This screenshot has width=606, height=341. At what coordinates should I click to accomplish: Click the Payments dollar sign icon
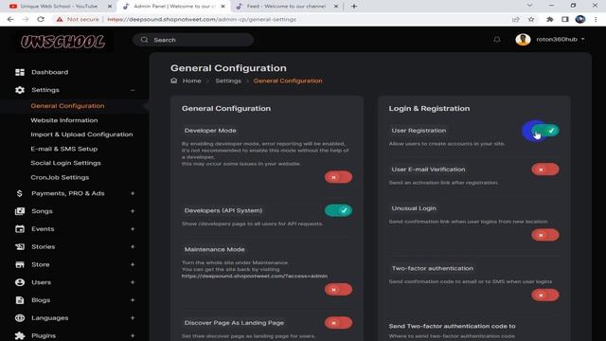[20, 193]
